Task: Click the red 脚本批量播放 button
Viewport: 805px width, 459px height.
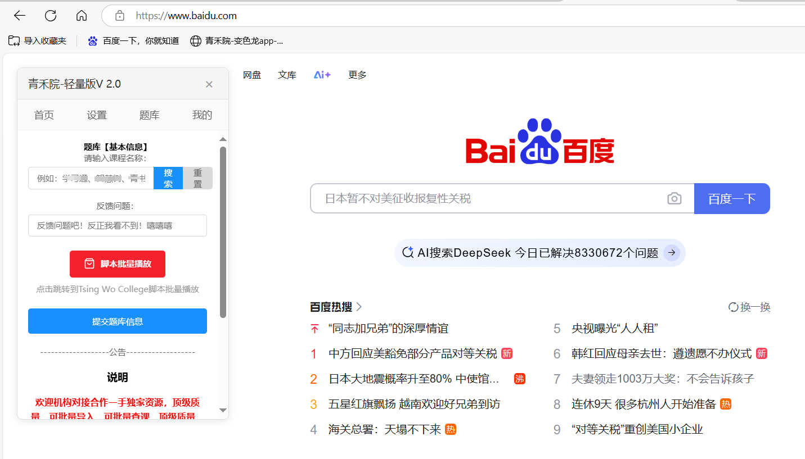Action: 118,264
